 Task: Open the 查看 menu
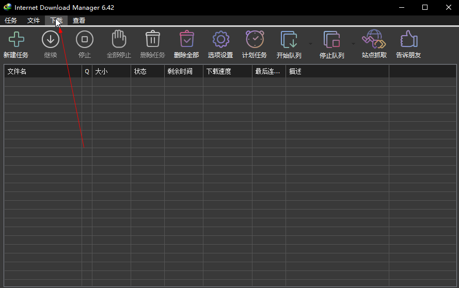pos(79,21)
